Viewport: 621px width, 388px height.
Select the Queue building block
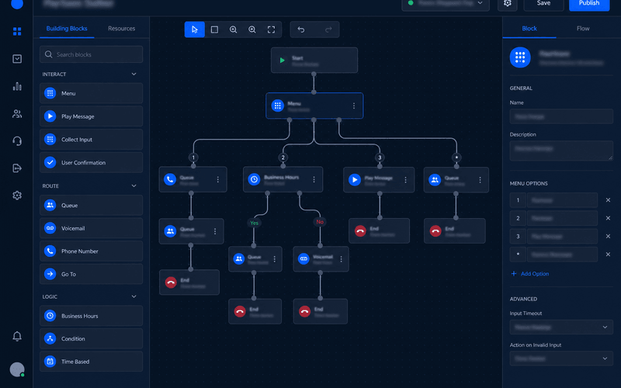tap(91, 205)
